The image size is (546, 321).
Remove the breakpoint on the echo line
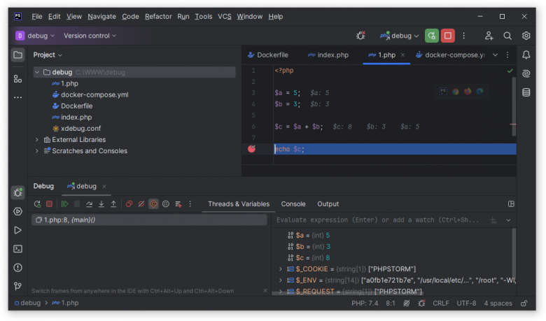pos(252,149)
